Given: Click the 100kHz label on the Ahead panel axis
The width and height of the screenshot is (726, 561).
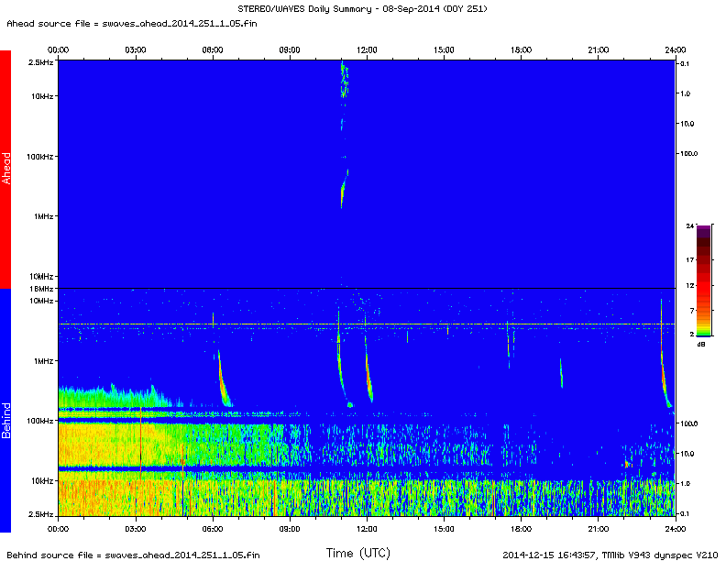Looking at the screenshot, I should [x=39, y=157].
